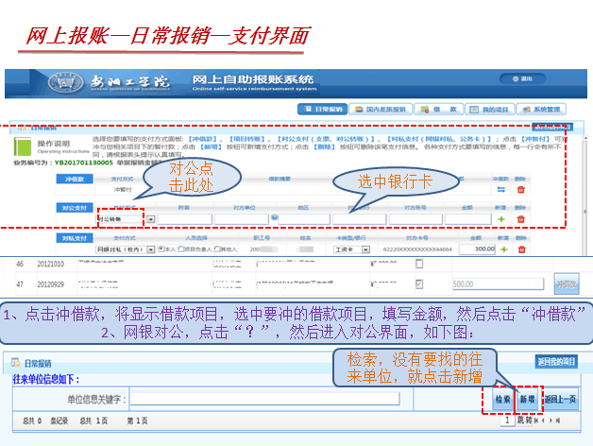Click the red delete icon in 对公支付 row
Screen dimensions: 593x446
(x=520, y=218)
